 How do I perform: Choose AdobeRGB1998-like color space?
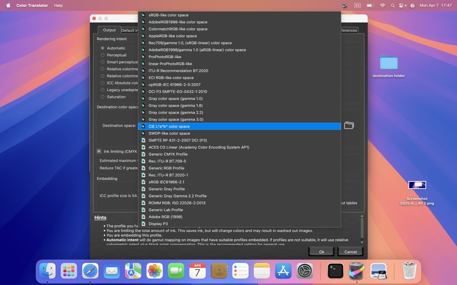(x=239, y=22)
